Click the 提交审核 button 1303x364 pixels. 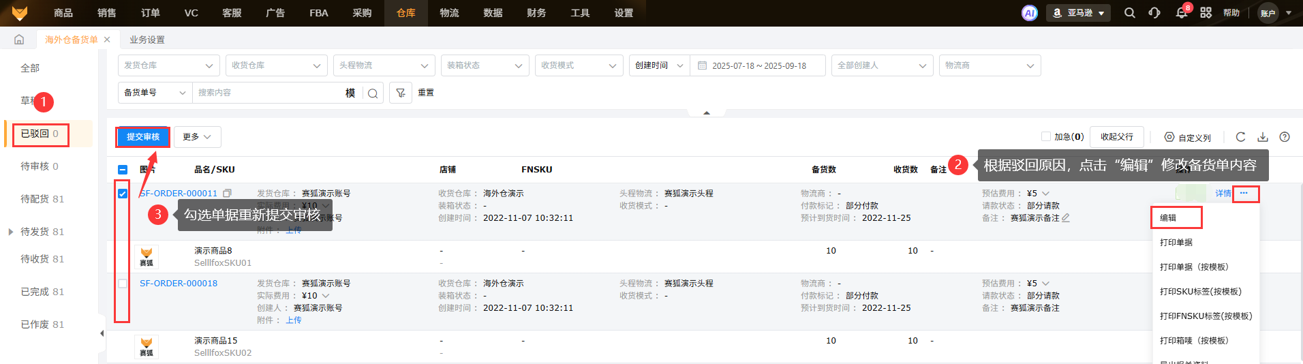pos(143,137)
